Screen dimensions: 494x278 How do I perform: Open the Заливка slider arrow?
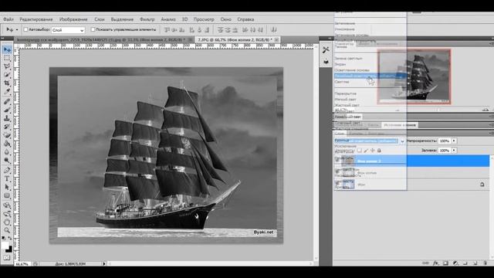[454, 151]
